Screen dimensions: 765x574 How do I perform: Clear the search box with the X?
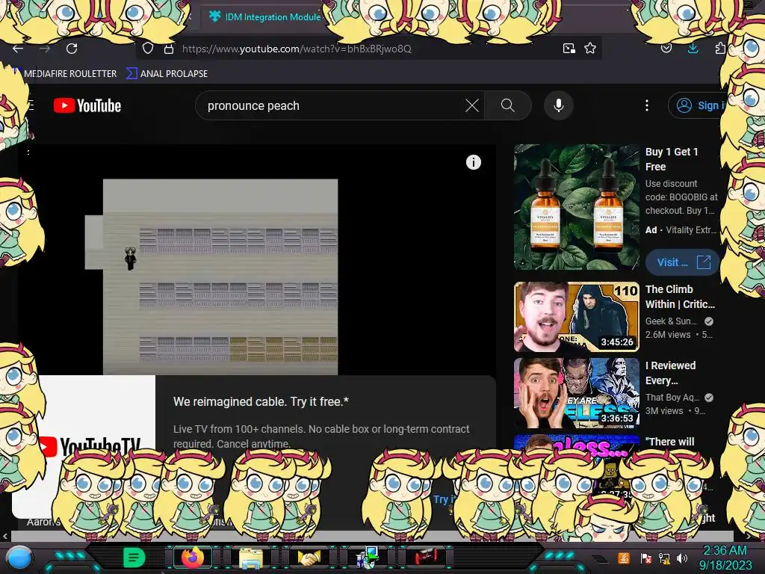(x=472, y=105)
